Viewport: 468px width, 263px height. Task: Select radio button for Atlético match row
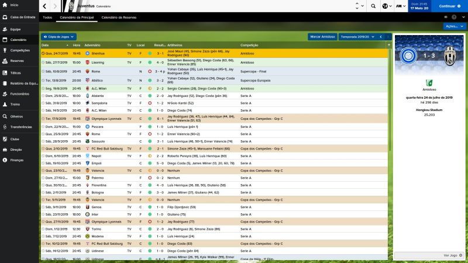(x=43, y=80)
